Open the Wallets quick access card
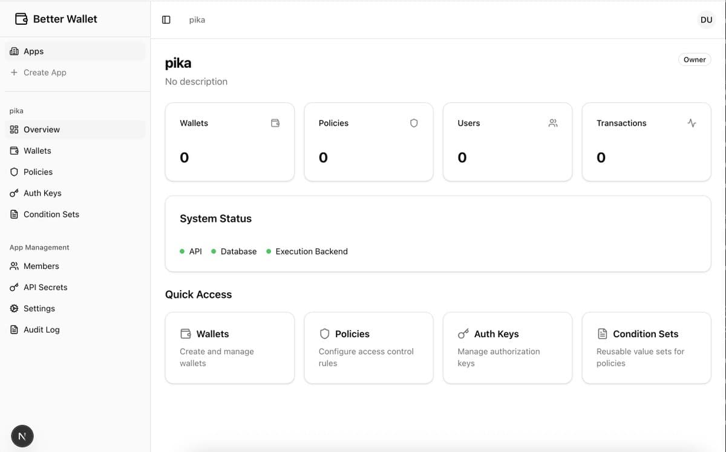This screenshot has width=726, height=452. (x=229, y=347)
